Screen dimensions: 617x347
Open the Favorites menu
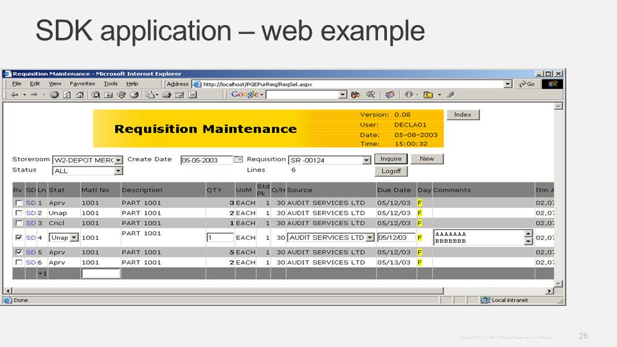82,84
